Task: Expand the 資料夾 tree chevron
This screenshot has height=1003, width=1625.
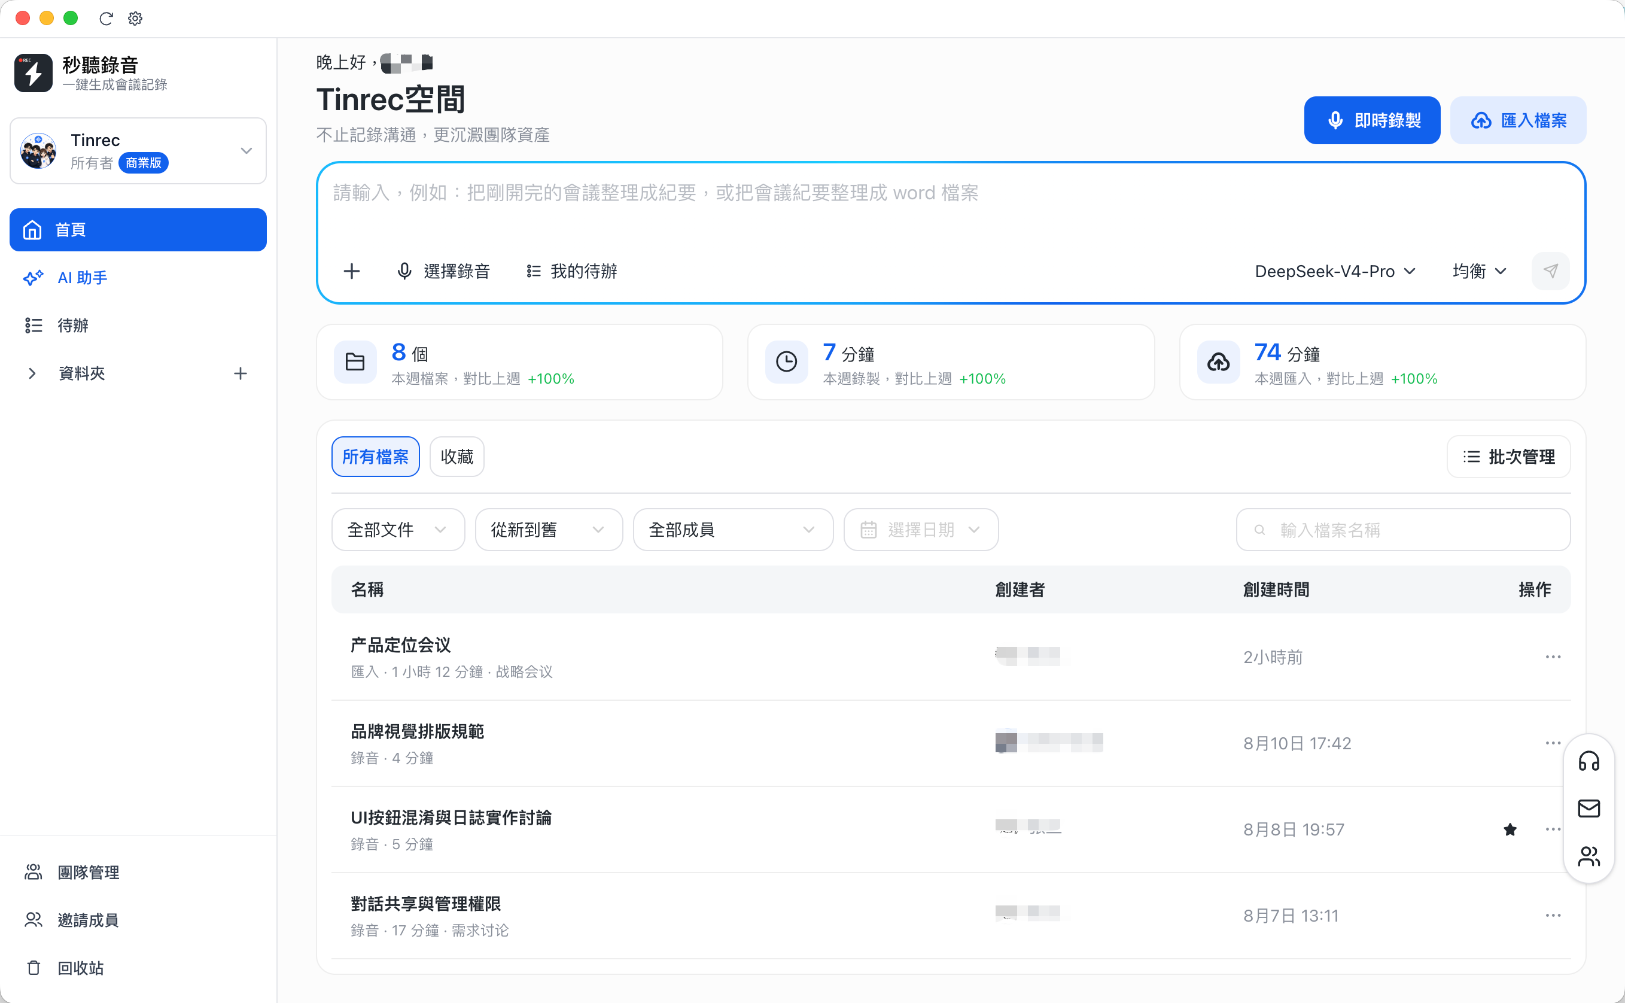Action: (32, 373)
